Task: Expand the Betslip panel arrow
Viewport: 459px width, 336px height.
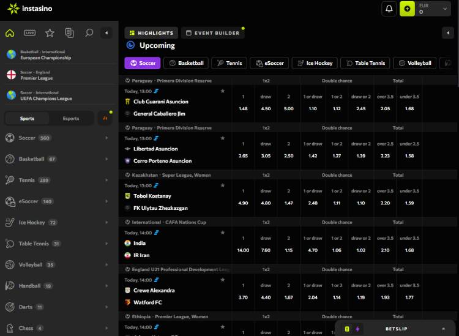Action: coord(443,329)
